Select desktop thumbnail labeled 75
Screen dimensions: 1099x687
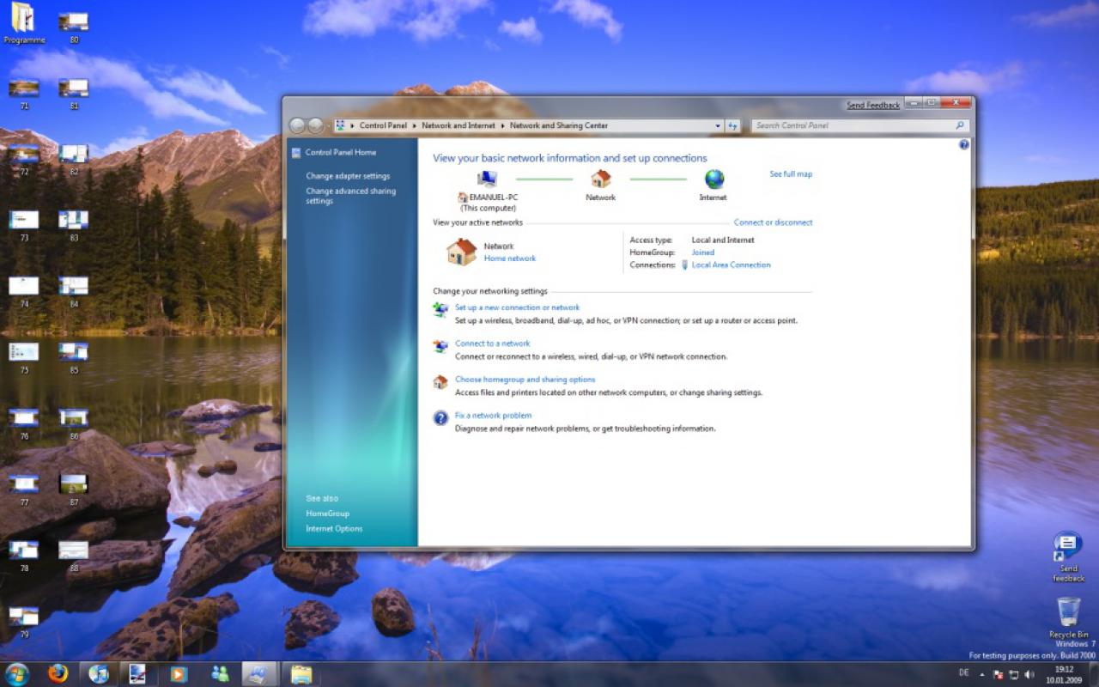pos(24,358)
